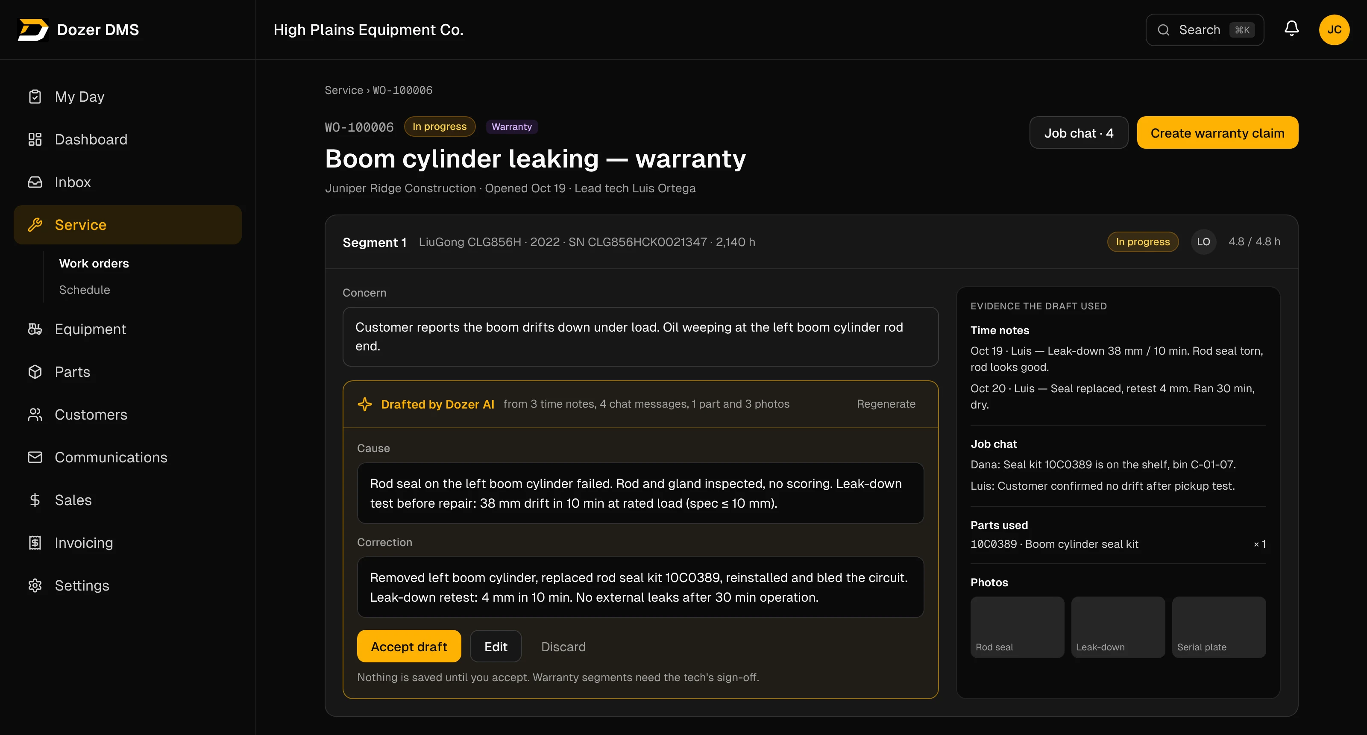The height and width of the screenshot is (735, 1367).
Task: Navigate to Parts section
Action: (127, 372)
